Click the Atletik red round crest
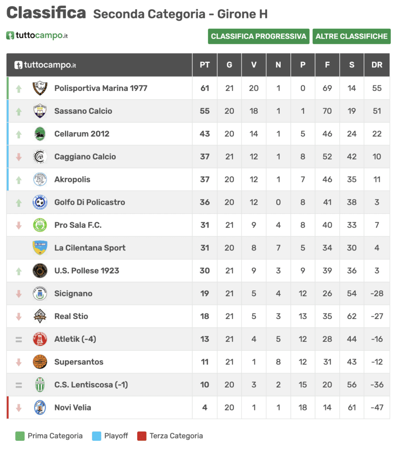 [40, 339]
